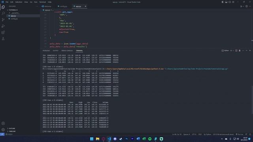Open the Run menu

(x=36, y=2)
